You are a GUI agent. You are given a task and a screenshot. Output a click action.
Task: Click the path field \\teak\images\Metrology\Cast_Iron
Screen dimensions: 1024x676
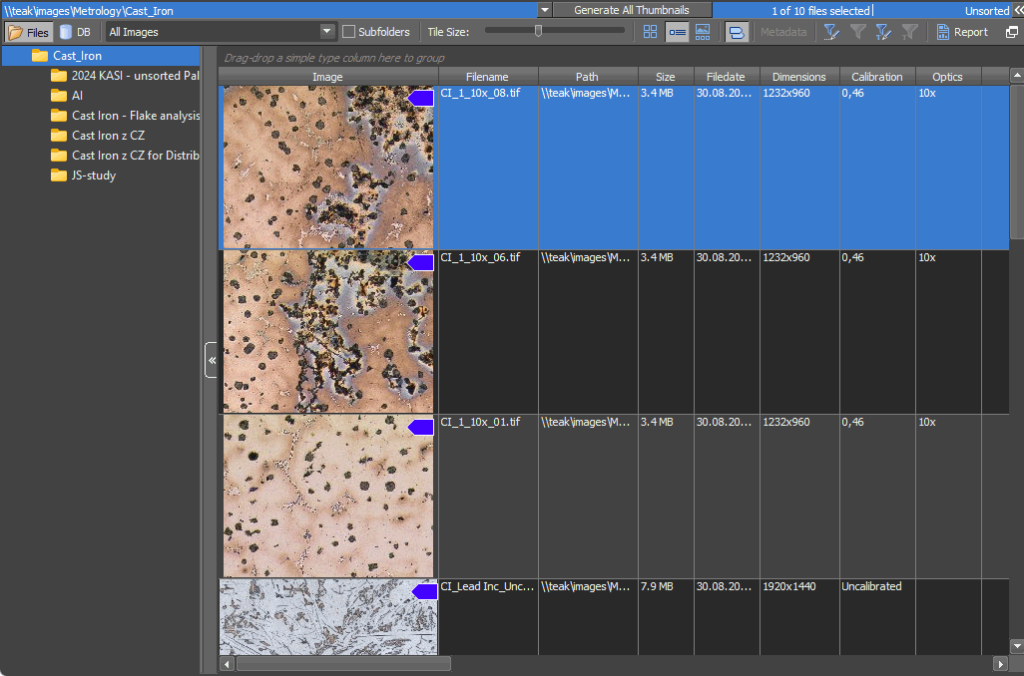(269, 10)
